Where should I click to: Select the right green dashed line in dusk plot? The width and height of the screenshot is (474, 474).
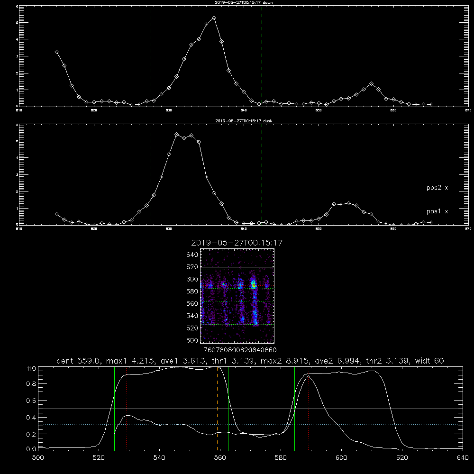point(262,174)
